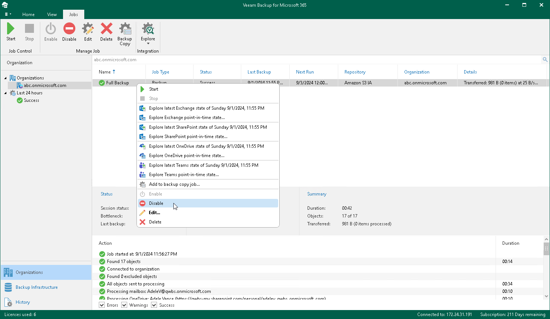Click the Job started at log row
The height and width of the screenshot is (319, 550).
click(x=318, y=254)
